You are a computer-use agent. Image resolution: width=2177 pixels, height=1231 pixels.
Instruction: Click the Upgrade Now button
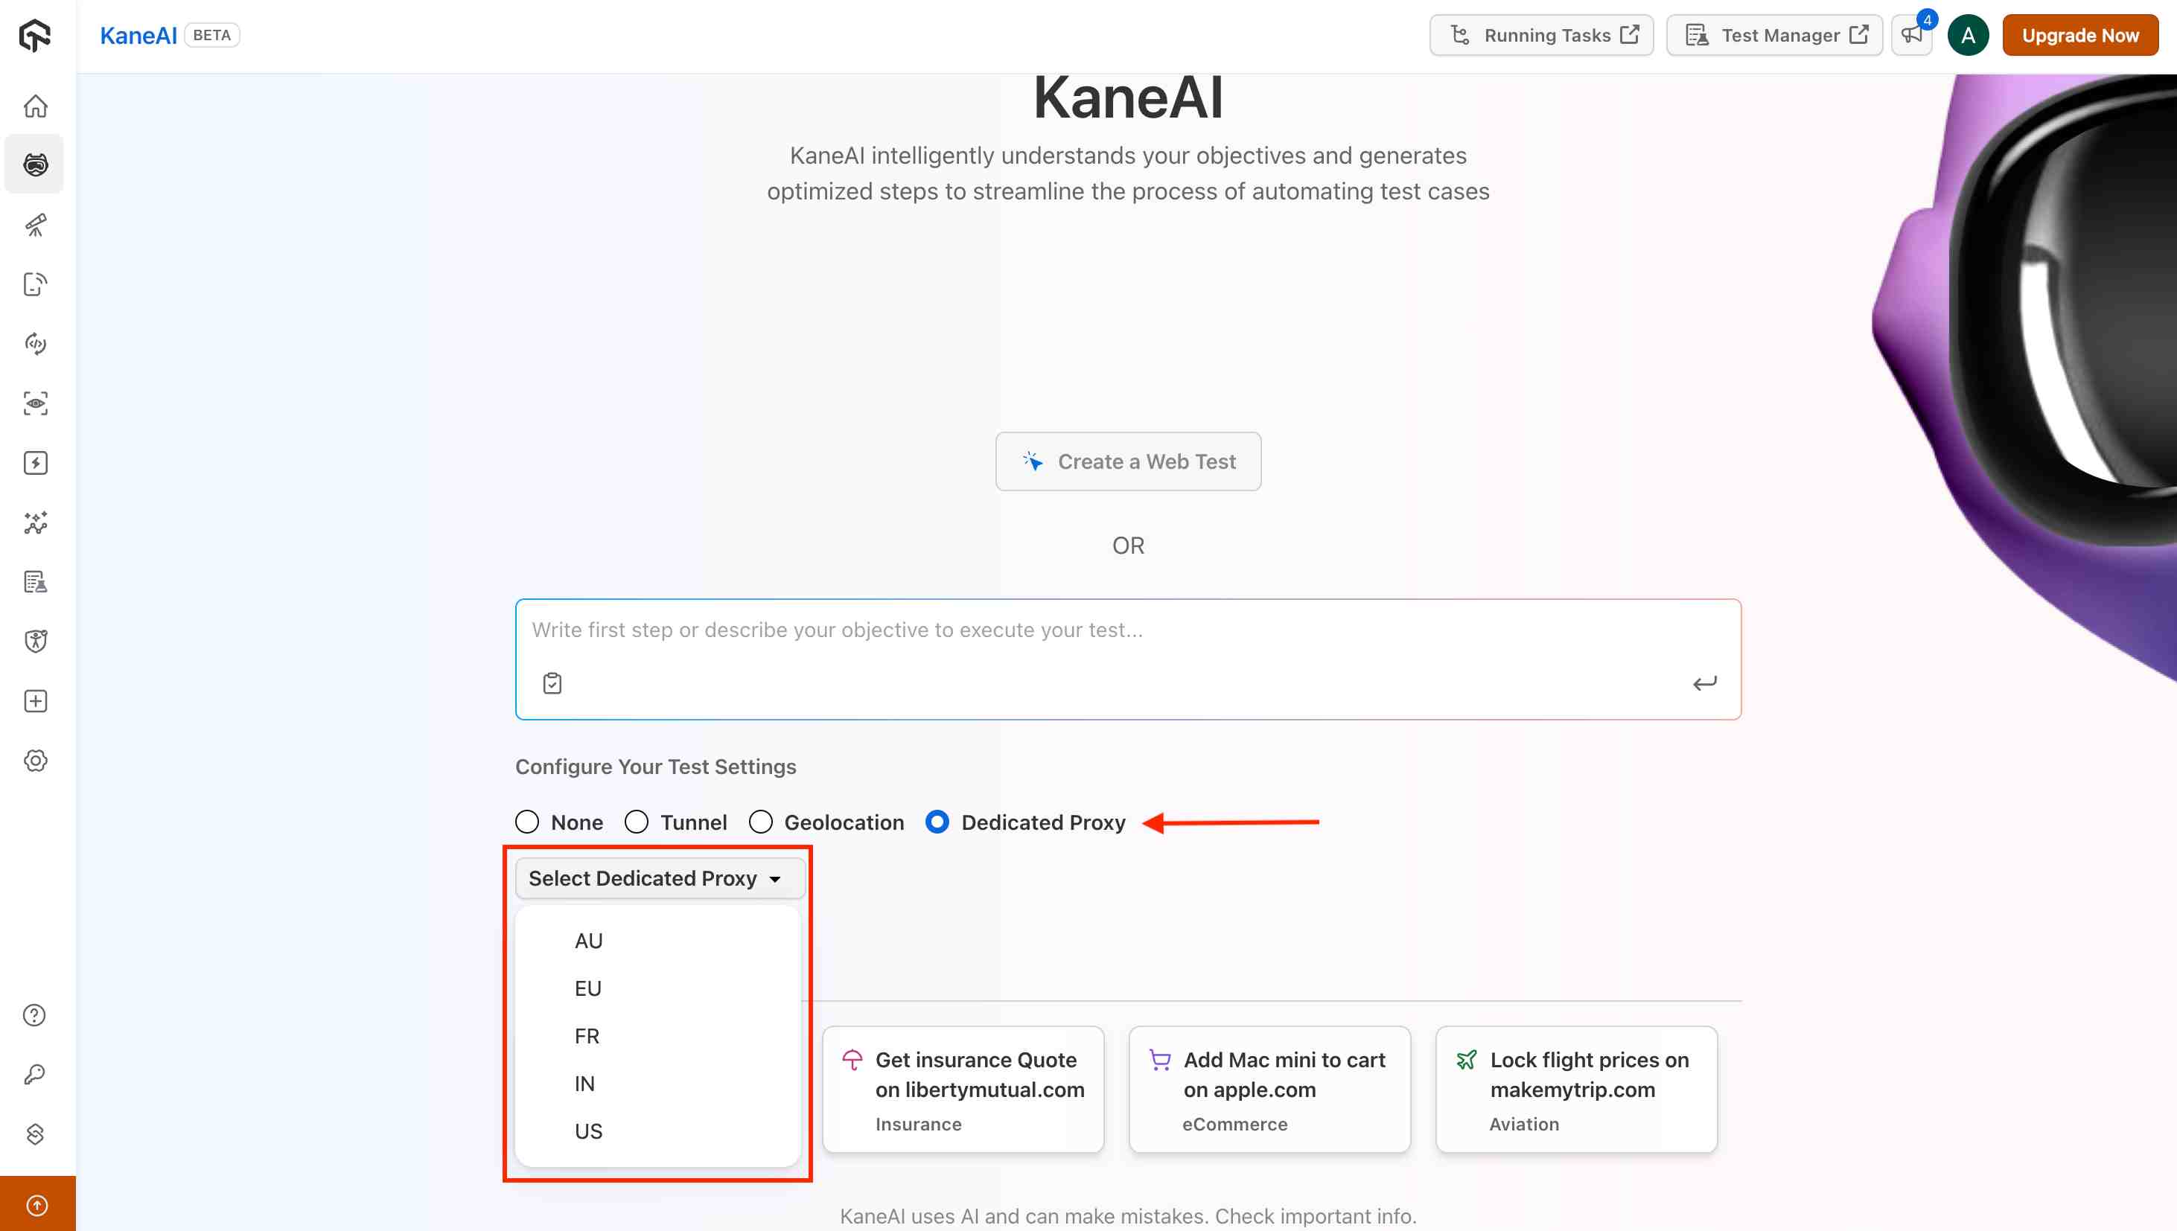(2079, 36)
